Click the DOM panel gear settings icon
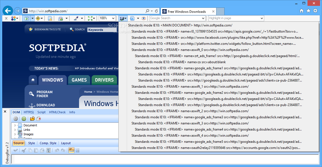The width and height of the screenshot is (322, 167). (16, 119)
